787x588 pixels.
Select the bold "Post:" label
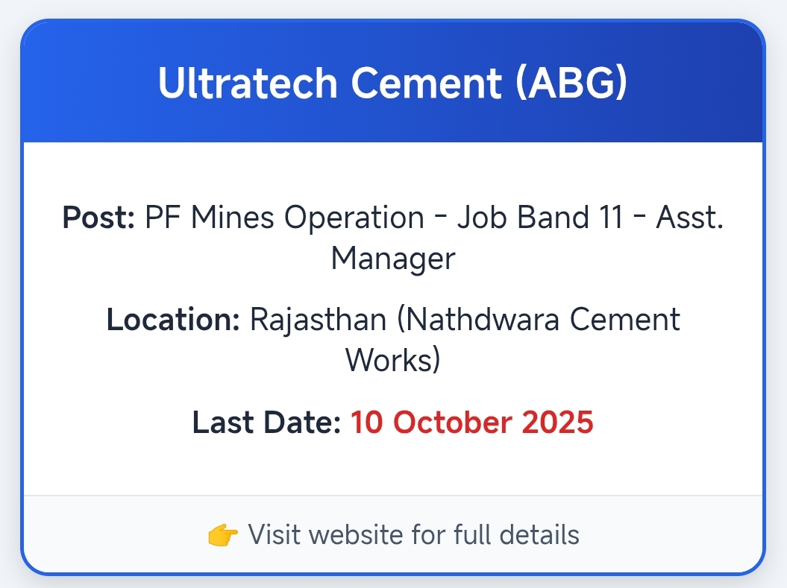pos(98,218)
